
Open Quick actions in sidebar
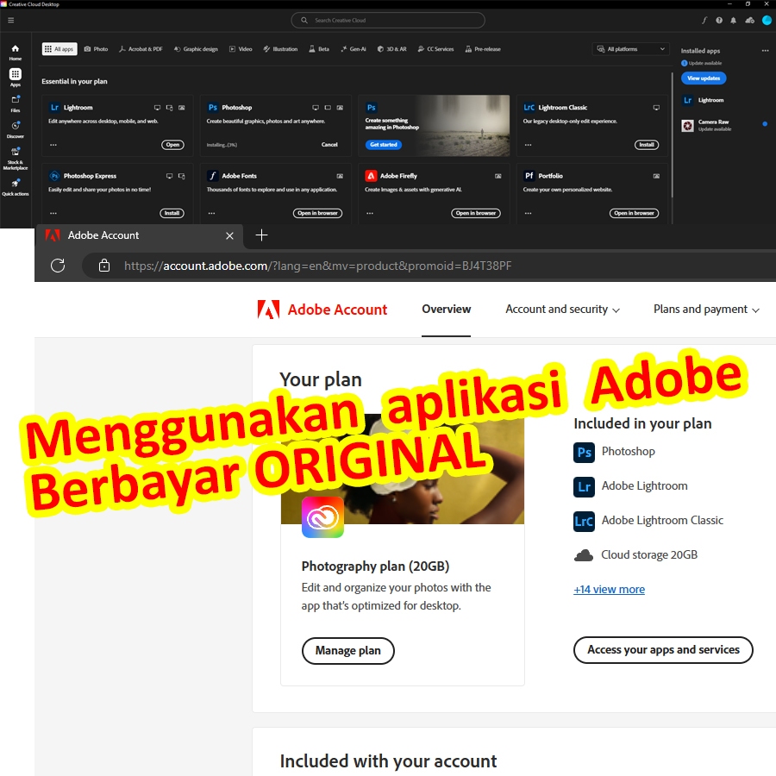(x=16, y=187)
